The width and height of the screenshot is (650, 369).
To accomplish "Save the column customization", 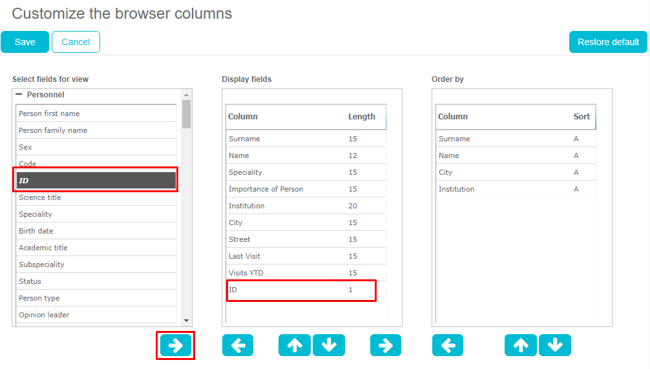I will pyautogui.click(x=25, y=42).
